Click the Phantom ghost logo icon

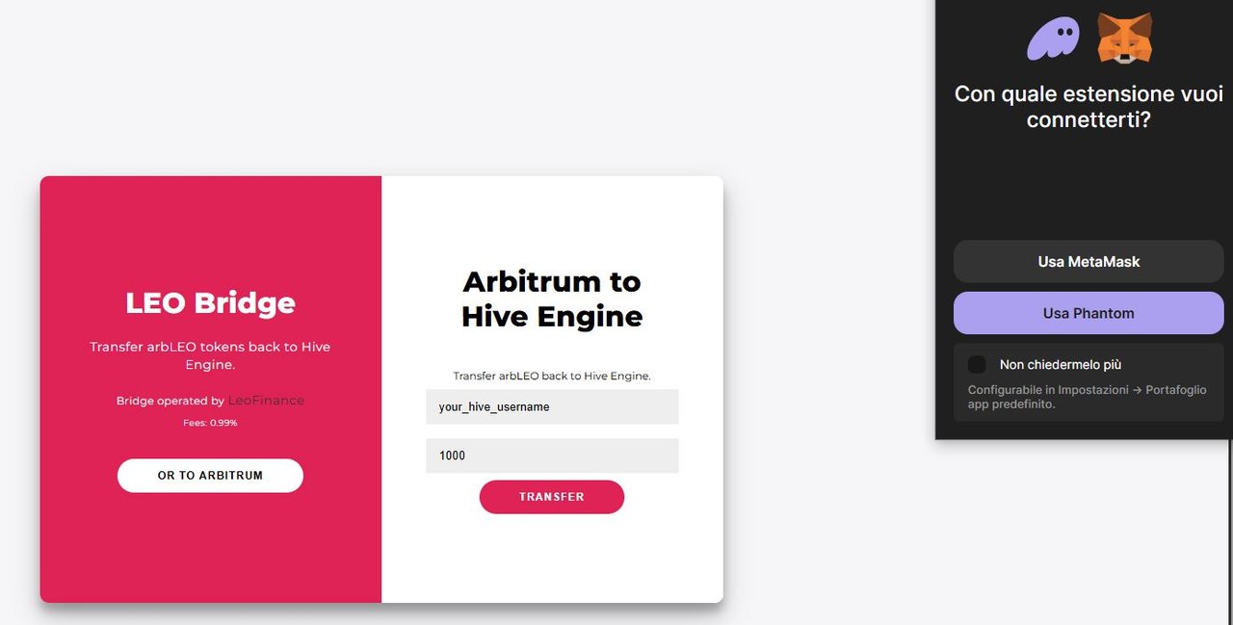point(1053,39)
